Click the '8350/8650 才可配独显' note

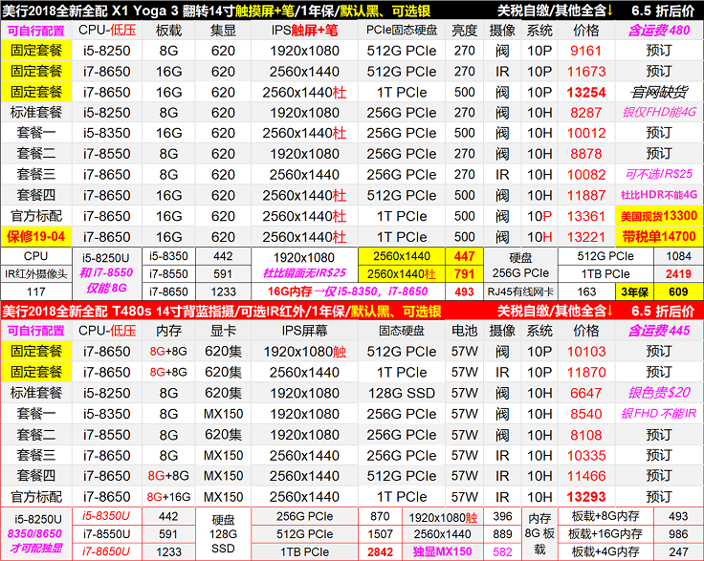pos(36,541)
